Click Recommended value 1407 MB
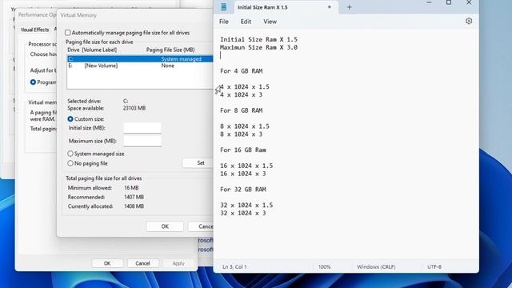 coord(134,197)
